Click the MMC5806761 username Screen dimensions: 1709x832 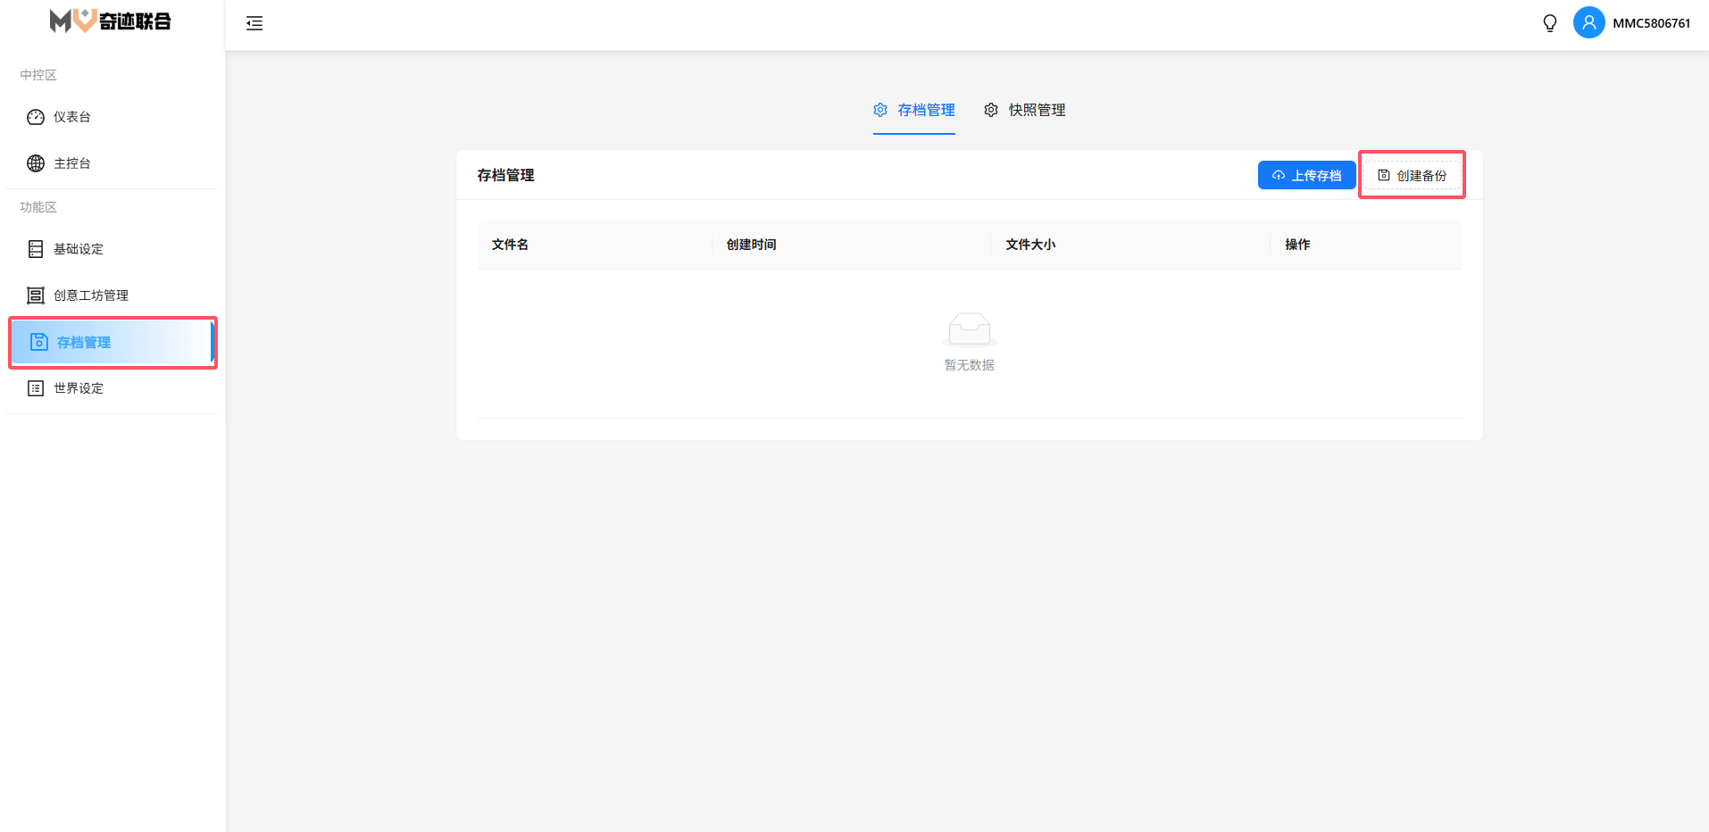coord(1651,23)
